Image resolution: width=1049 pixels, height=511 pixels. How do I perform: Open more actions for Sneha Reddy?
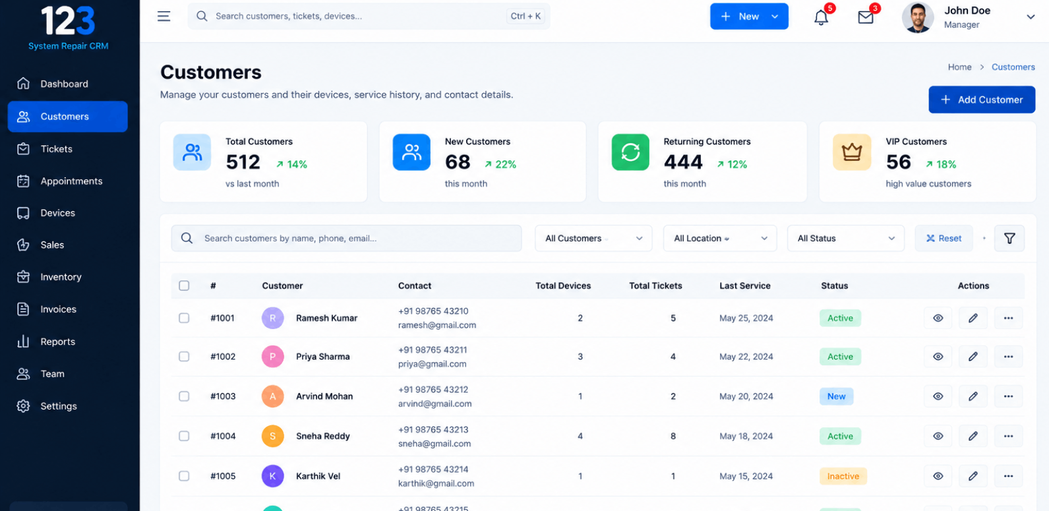[1008, 436]
